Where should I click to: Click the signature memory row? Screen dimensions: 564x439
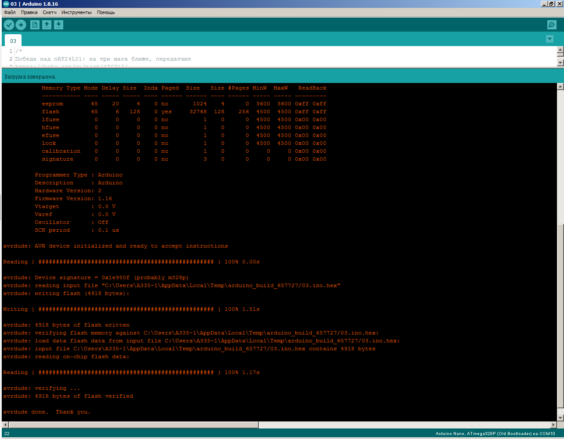click(x=184, y=159)
